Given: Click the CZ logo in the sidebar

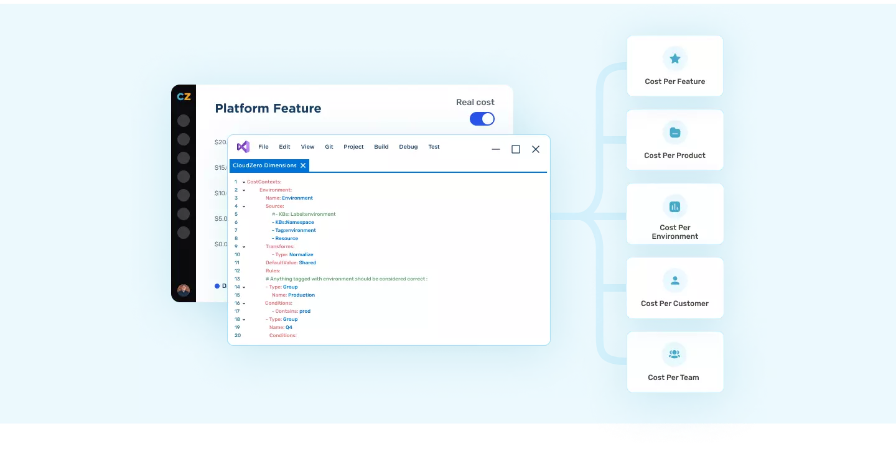Looking at the screenshot, I should pos(184,96).
